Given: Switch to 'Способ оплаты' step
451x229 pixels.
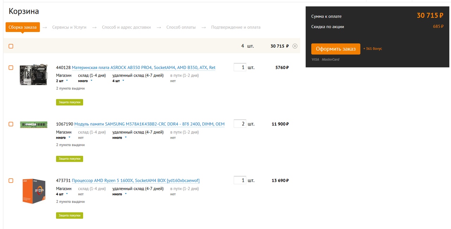Looking at the screenshot, I should coord(181,27).
